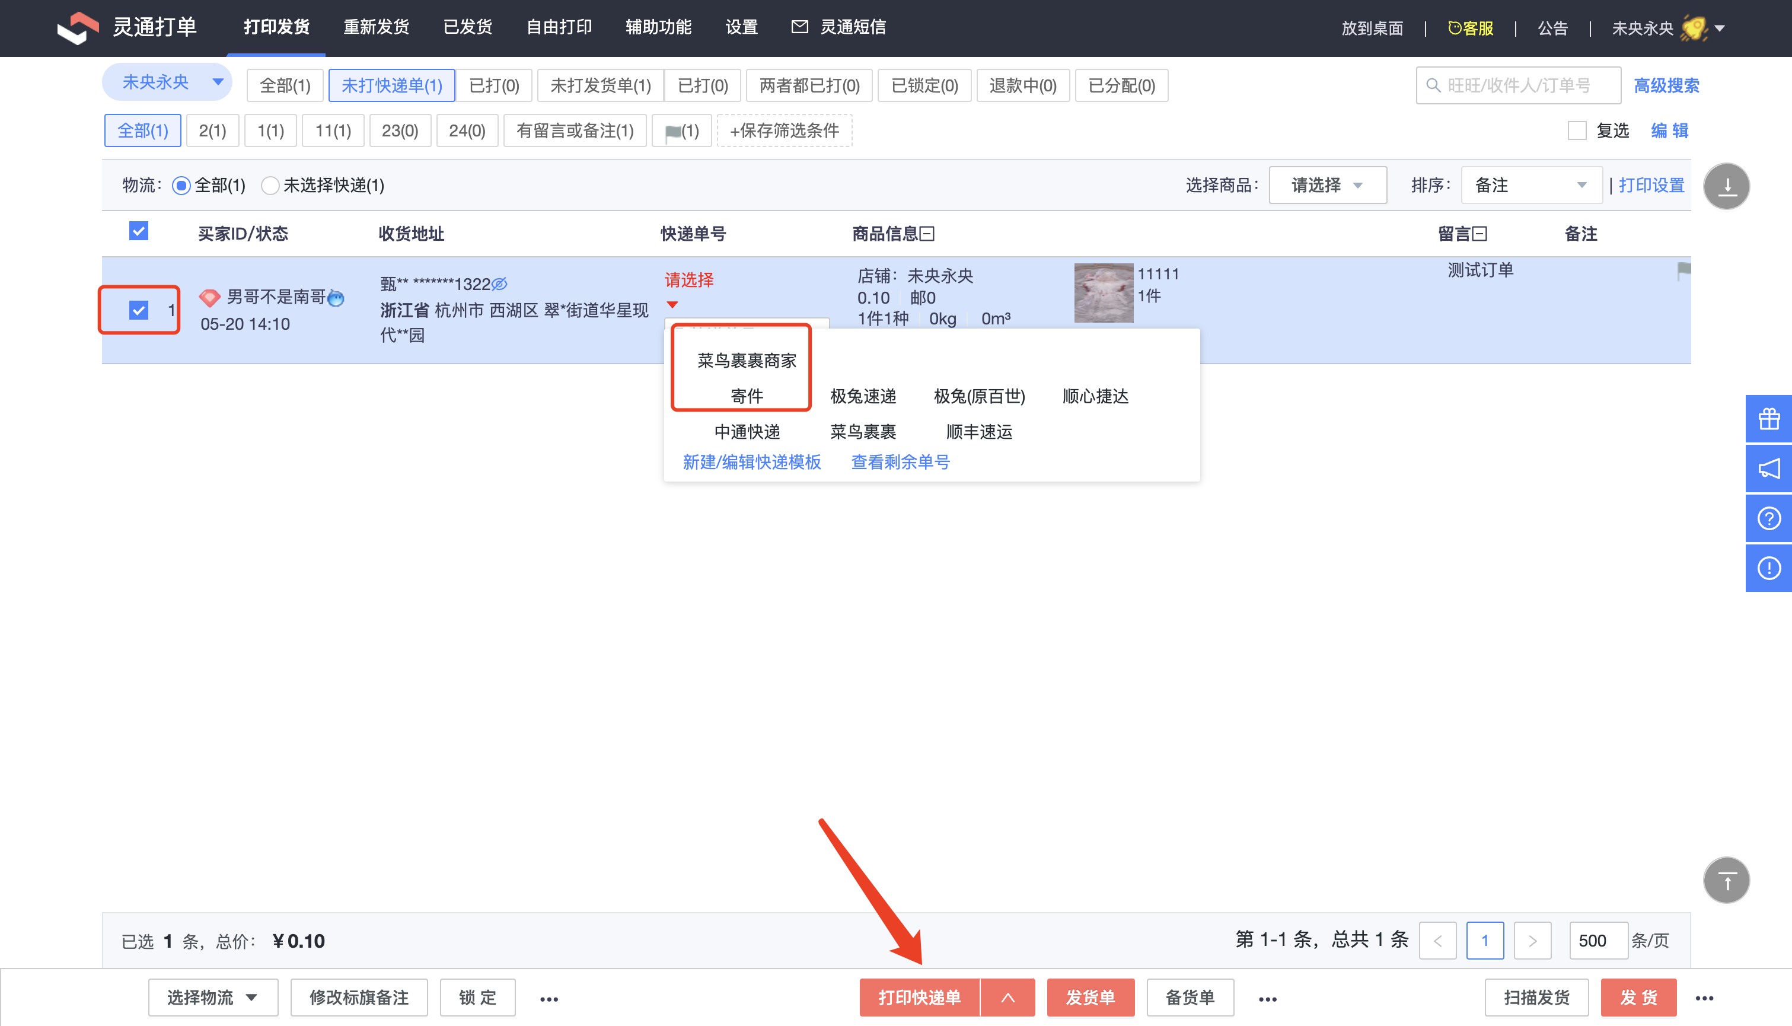Select the 两者都已打(0) tab
Screen dimensions: 1792x1026
tap(809, 85)
